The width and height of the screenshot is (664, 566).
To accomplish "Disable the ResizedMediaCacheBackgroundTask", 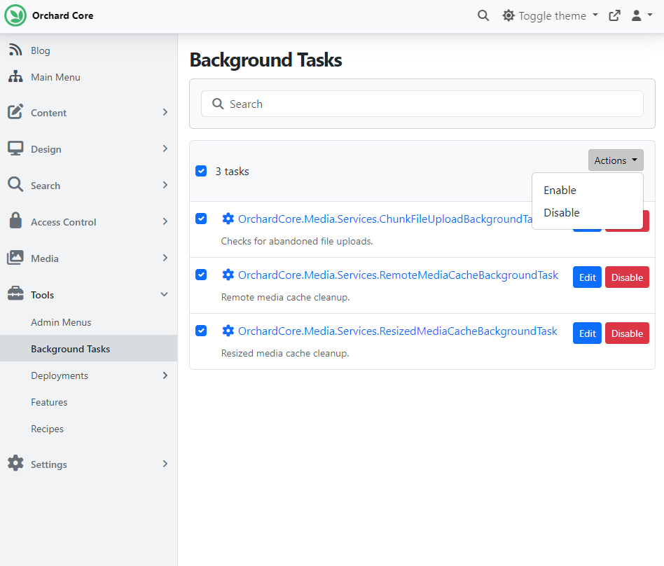I will tap(627, 333).
